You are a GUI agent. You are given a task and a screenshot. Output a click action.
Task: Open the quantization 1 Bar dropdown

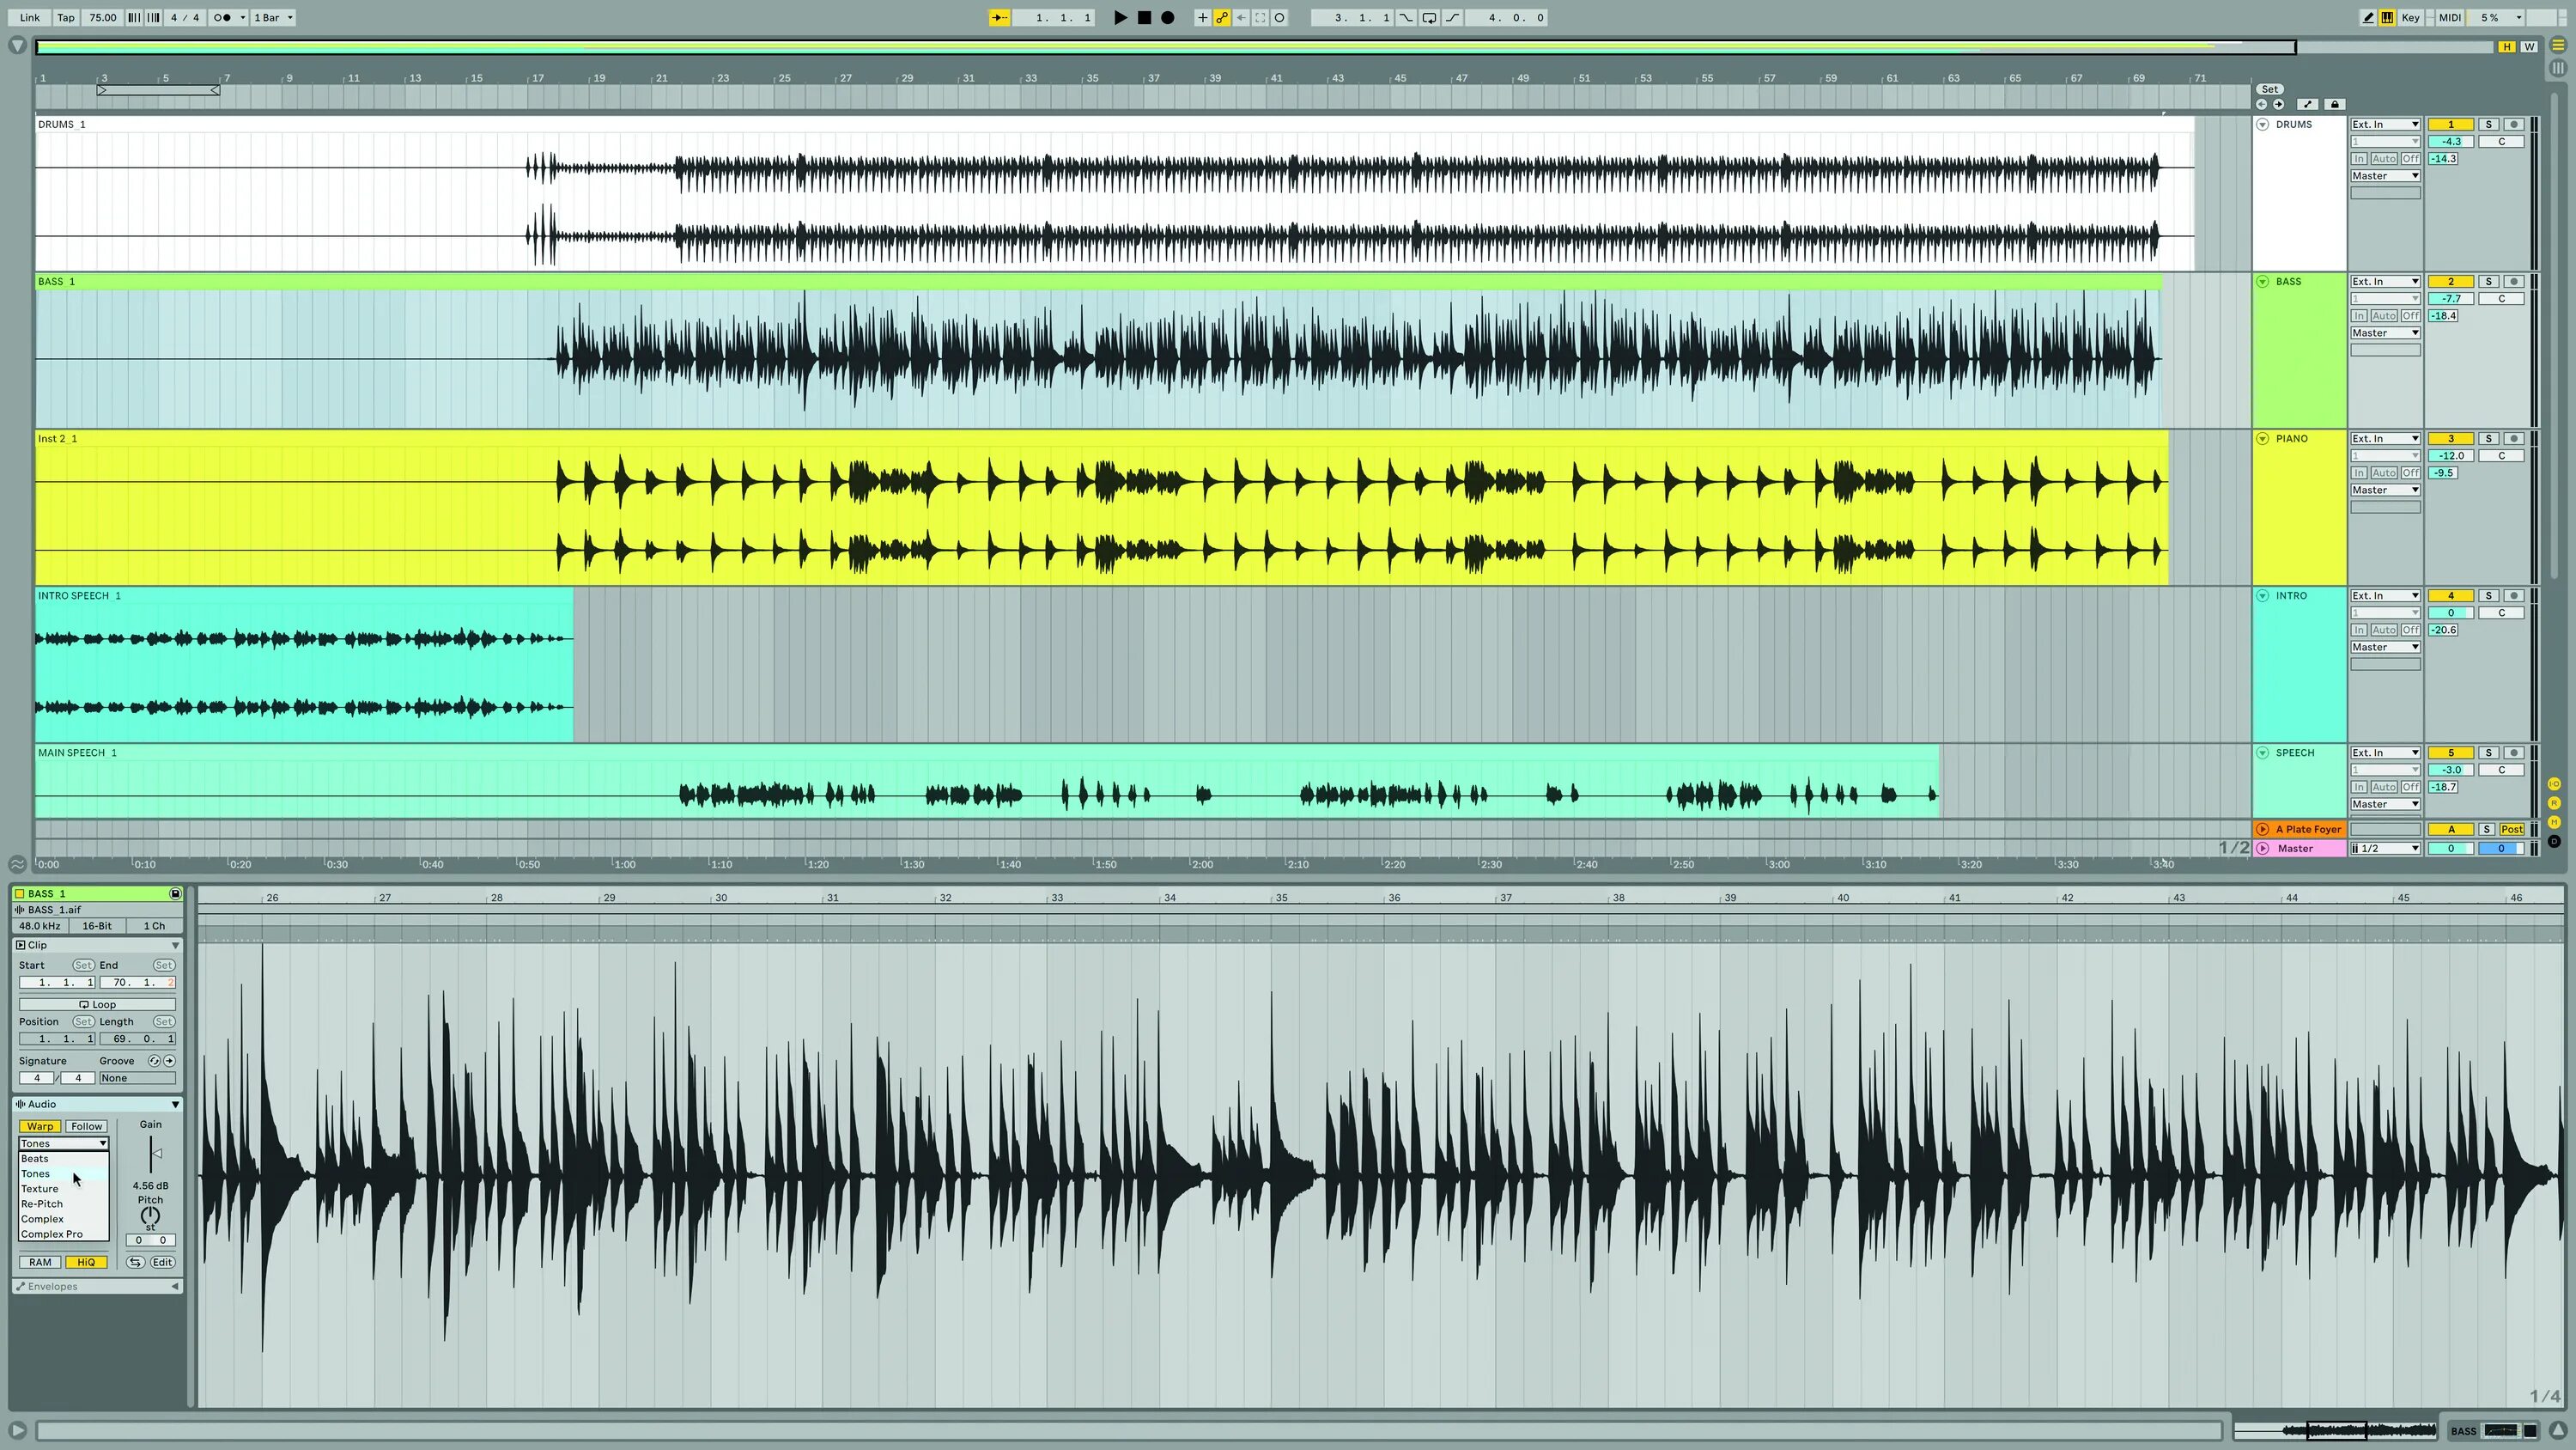pyautogui.click(x=272, y=17)
